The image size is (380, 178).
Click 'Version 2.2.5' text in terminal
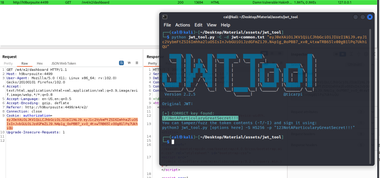tap(180, 94)
